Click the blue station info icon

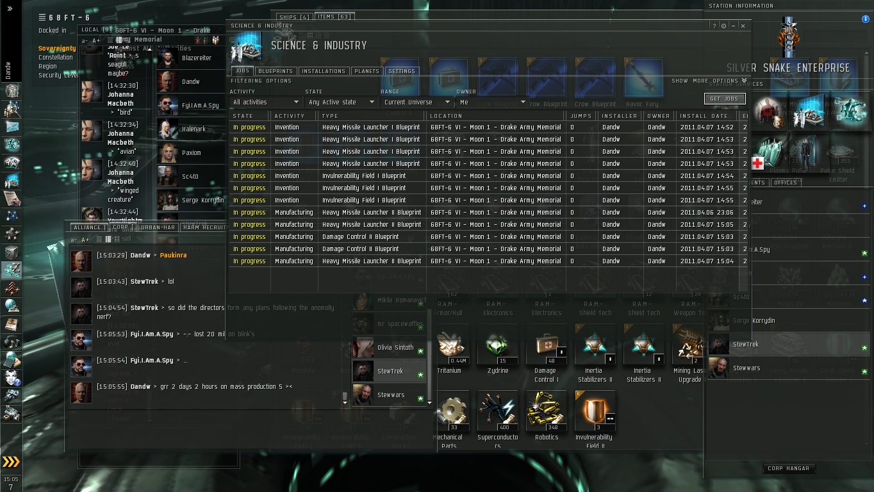tap(866, 19)
